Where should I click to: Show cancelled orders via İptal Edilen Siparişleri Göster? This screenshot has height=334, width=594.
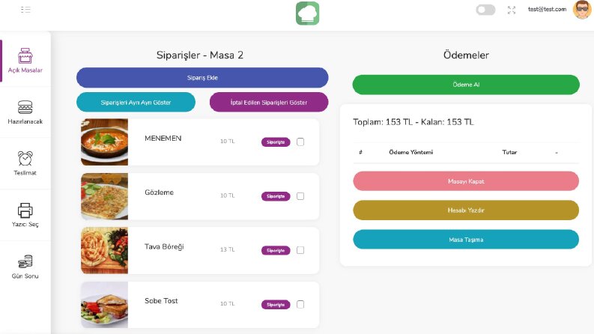point(269,103)
